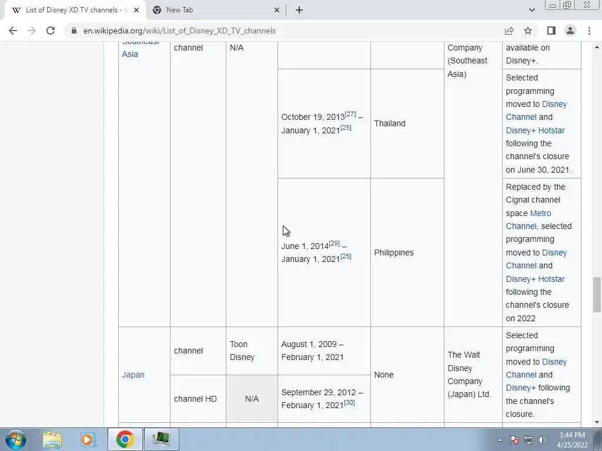This screenshot has height=451, width=602.
Task: Open citation [30] after February 1, 2021
Action: point(349,403)
